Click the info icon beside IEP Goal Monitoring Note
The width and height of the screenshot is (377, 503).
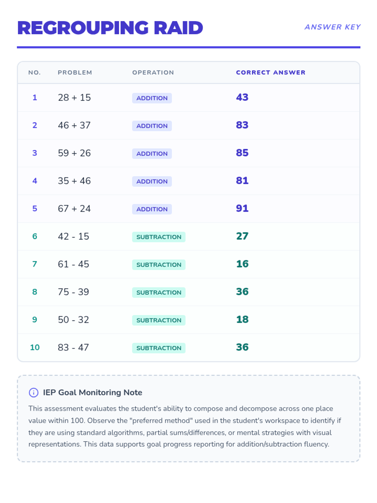[x=34, y=392]
